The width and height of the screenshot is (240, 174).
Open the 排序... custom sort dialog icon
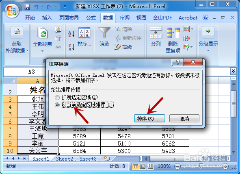[x=84, y=33]
